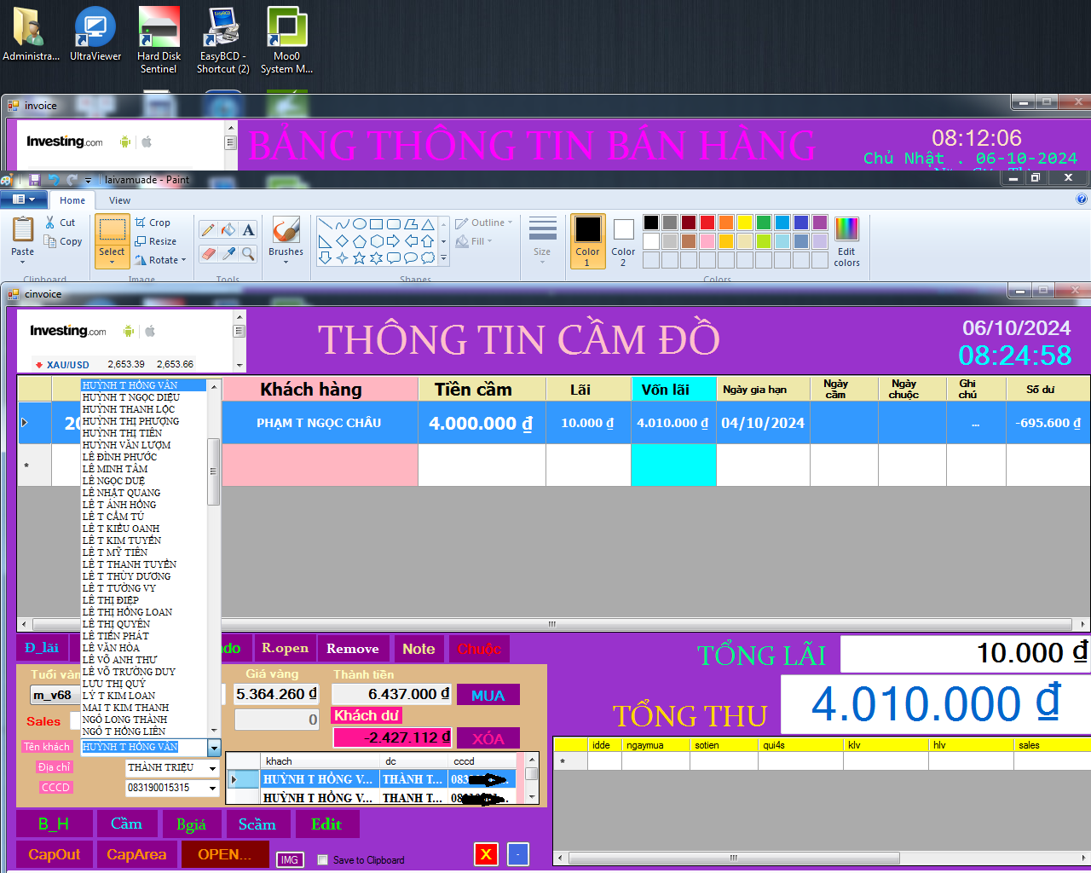Expand the Địa chỉ dropdown
1091x873 pixels.
click(x=213, y=768)
